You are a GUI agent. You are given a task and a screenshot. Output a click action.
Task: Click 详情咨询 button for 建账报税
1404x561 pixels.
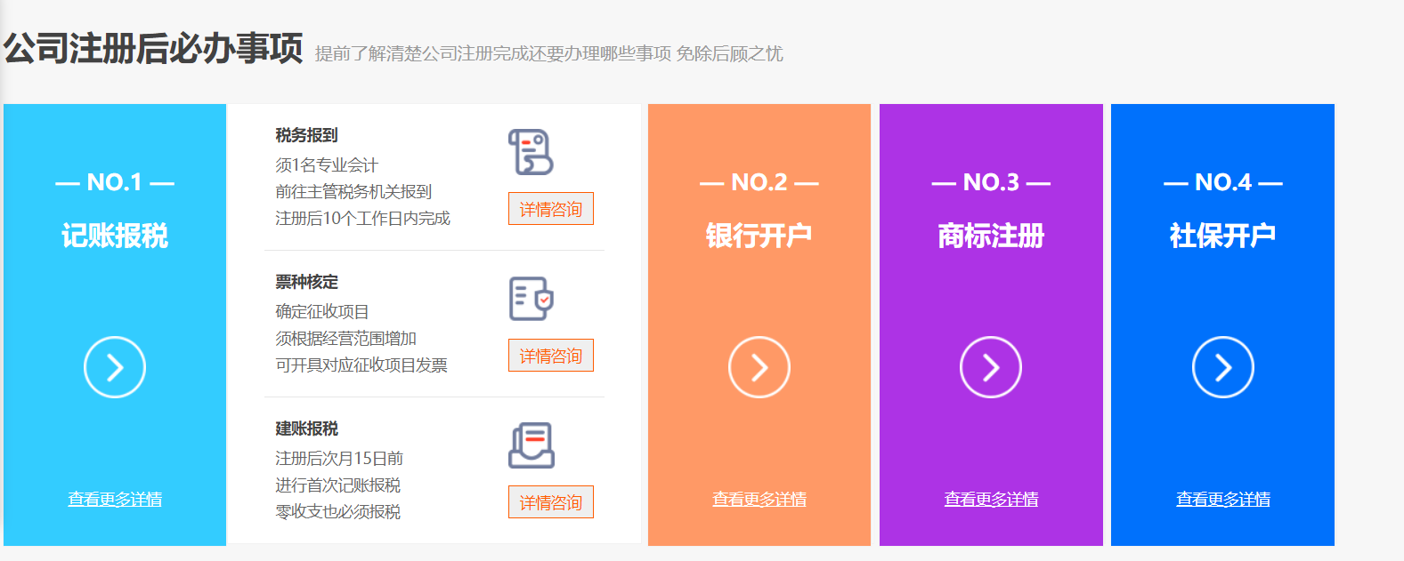point(550,502)
